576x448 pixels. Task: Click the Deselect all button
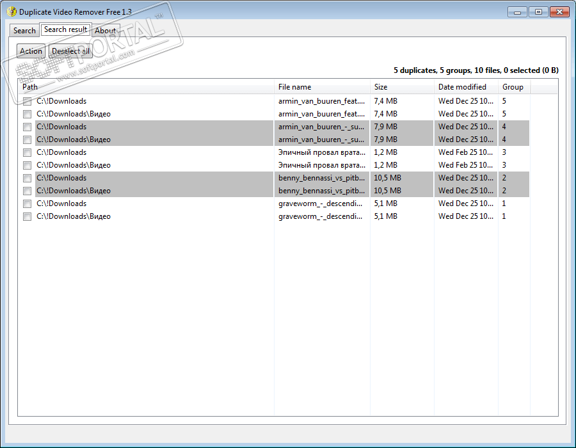pyautogui.click(x=70, y=51)
